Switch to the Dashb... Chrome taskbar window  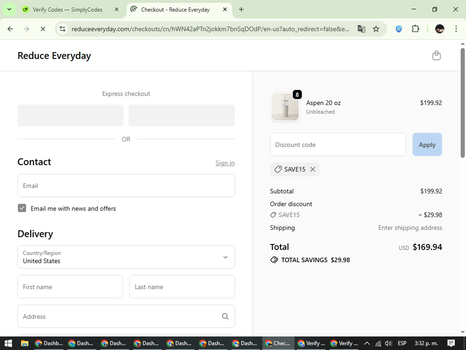pyautogui.click(x=49, y=343)
